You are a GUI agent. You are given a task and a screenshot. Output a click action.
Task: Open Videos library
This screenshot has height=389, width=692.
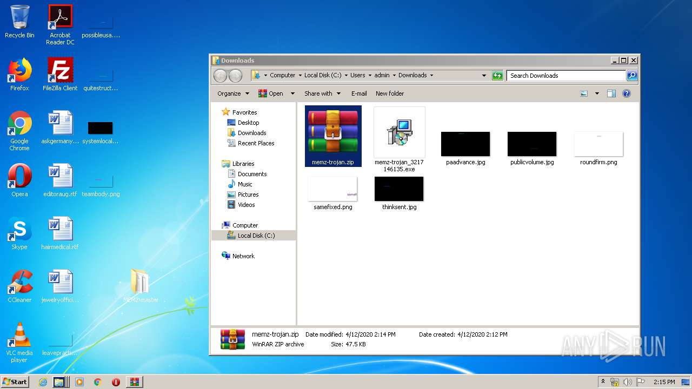point(246,205)
